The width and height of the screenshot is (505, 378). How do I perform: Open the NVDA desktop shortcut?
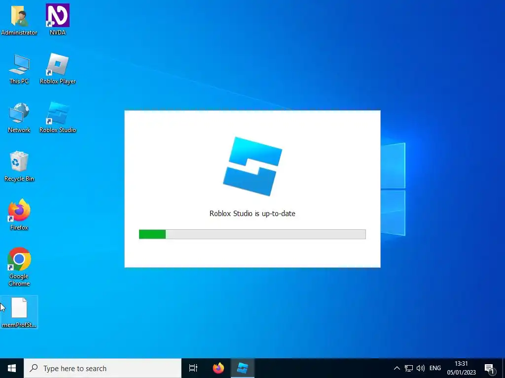(58, 20)
